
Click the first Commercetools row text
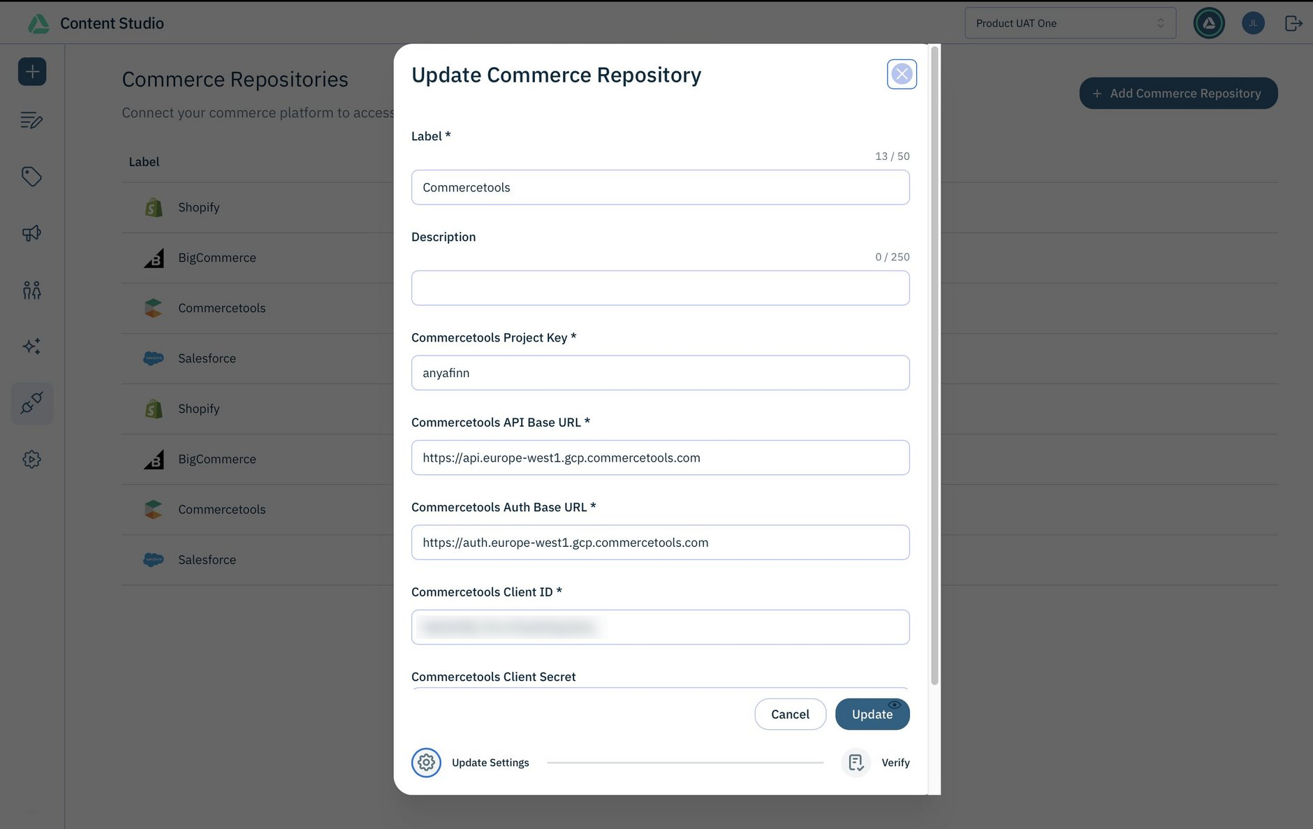click(x=221, y=308)
